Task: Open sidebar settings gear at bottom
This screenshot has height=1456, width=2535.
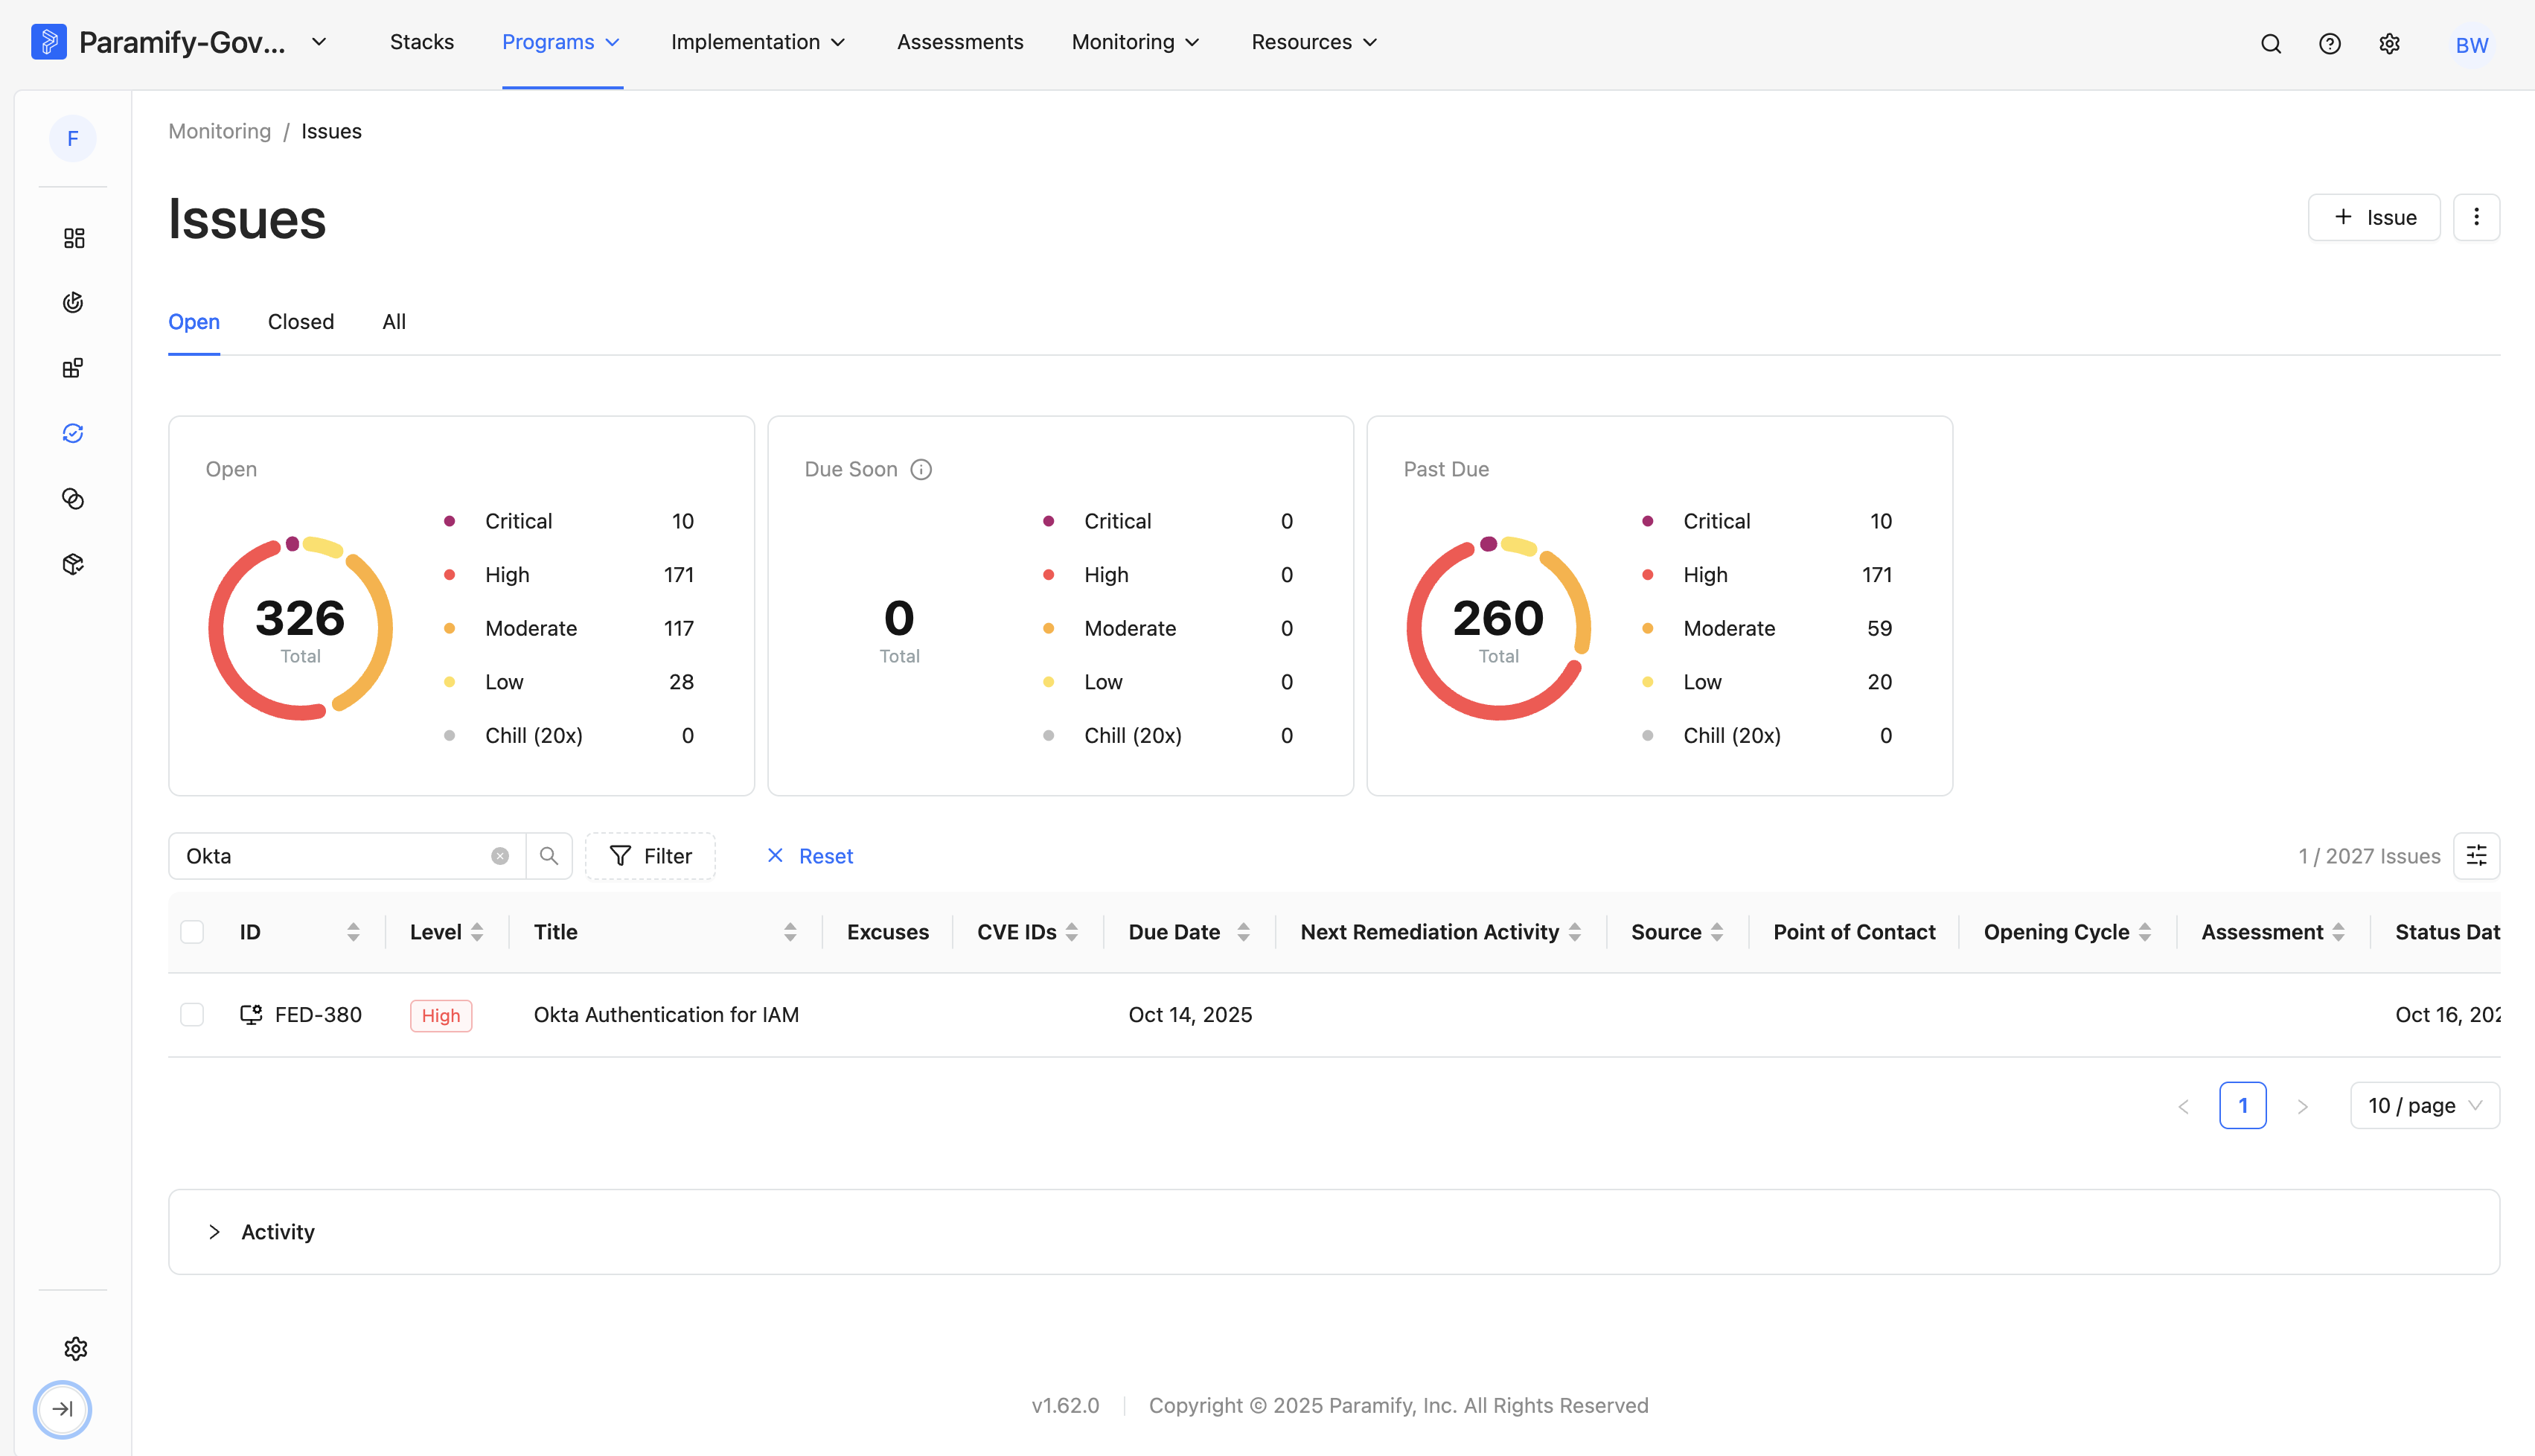Action: tap(75, 1348)
